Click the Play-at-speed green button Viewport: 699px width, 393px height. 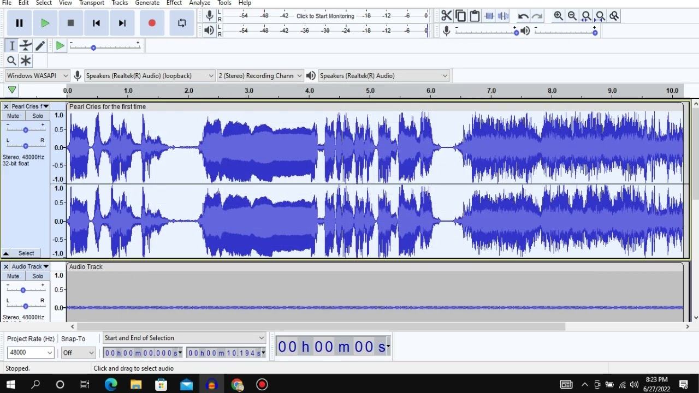[x=60, y=46]
